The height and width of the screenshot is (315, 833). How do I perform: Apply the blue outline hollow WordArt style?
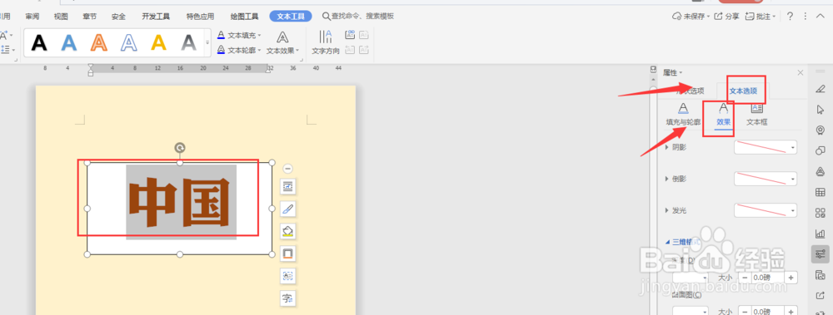click(x=128, y=42)
